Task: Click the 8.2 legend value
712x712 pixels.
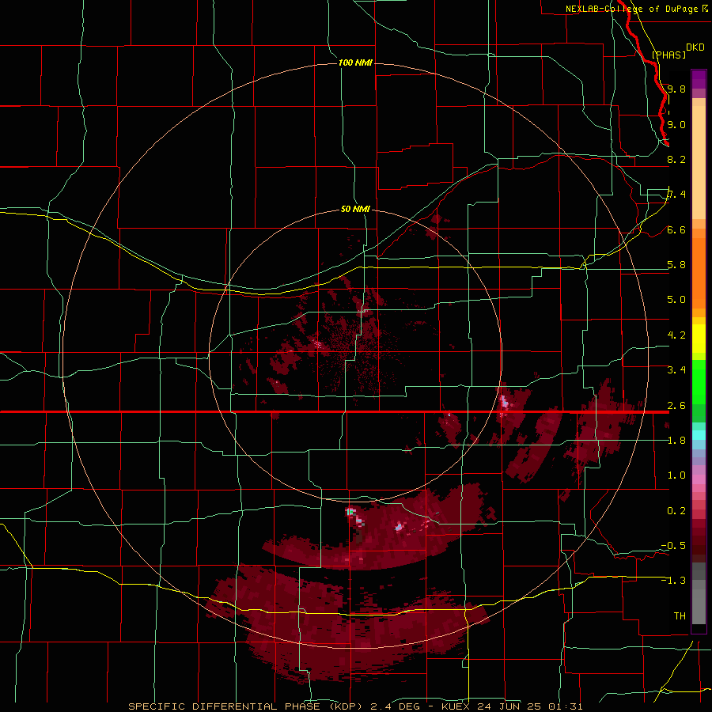Action: 676,159
